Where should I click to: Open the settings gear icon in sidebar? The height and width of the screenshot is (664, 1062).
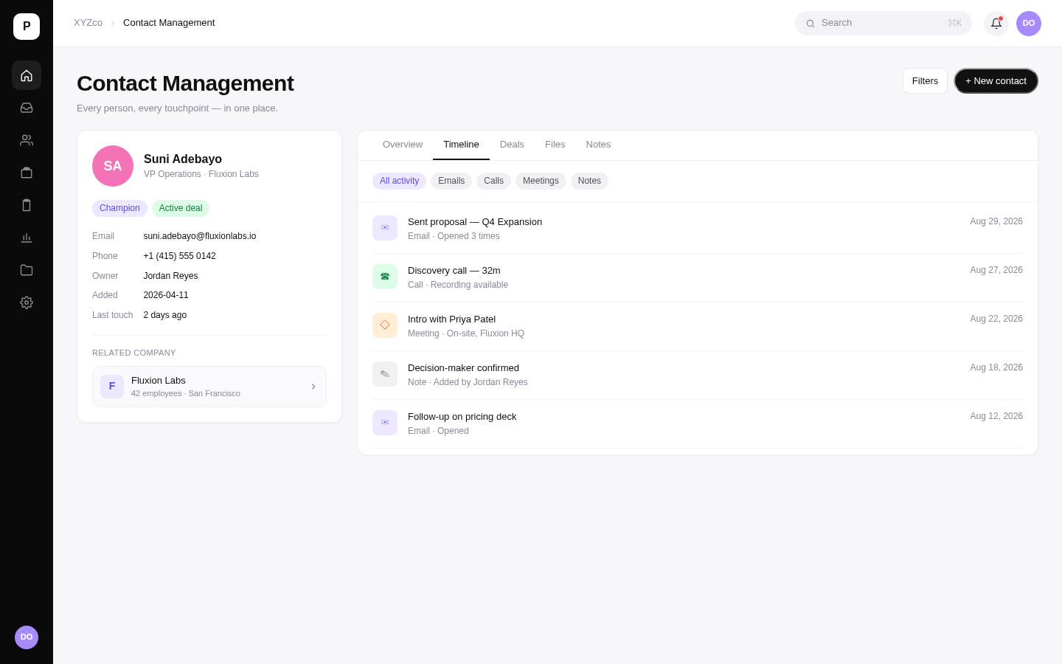(x=27, y=302)
